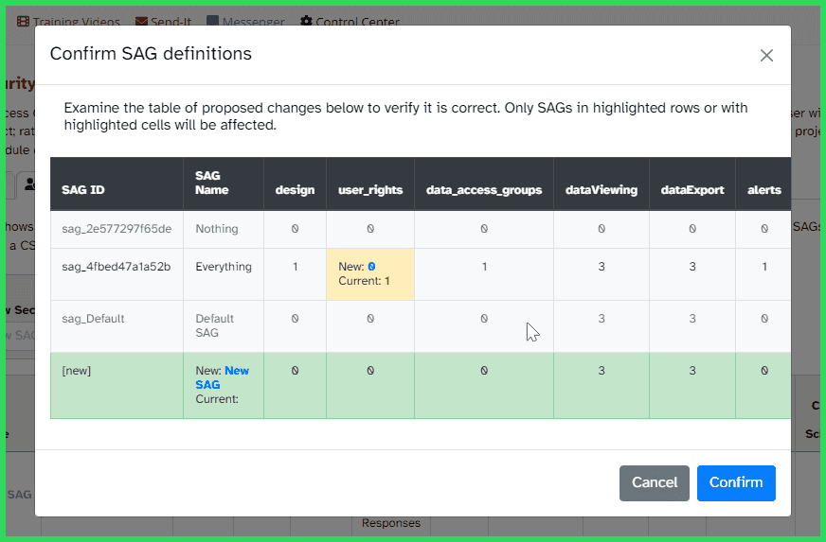The width and height of the screenshot is (826, 542).
Task: Open Control Center gear icon
Action: coord(306,21)
